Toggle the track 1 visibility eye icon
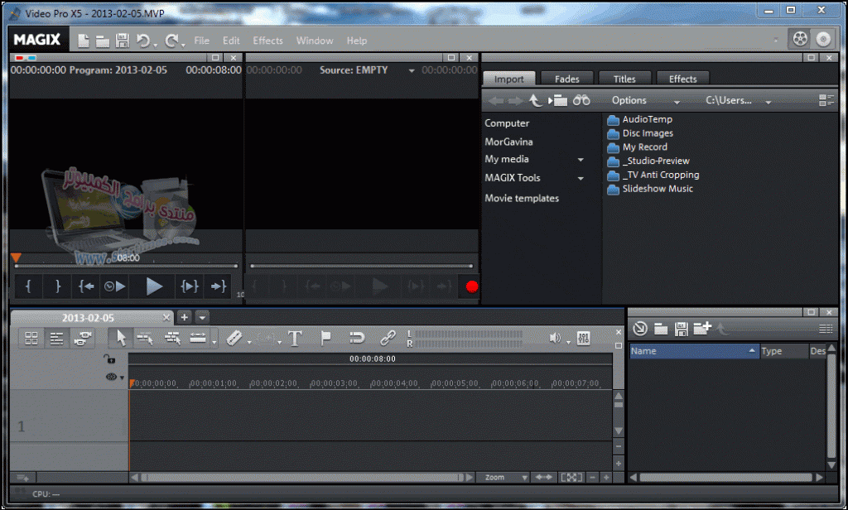 click(x=112, y=377)
